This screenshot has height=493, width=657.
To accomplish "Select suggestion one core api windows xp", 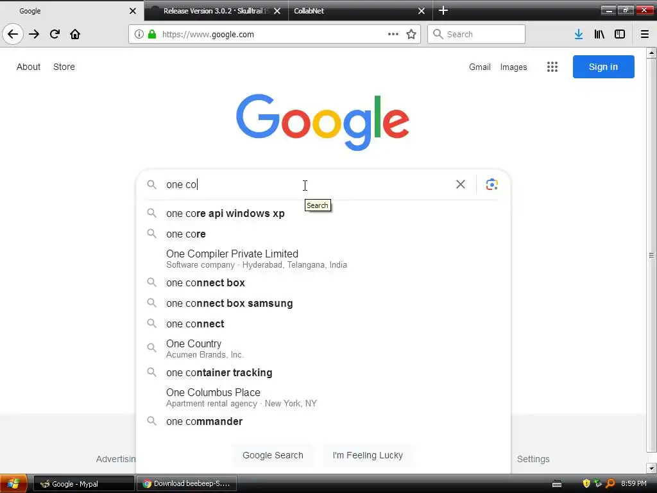I will point(323,213).
